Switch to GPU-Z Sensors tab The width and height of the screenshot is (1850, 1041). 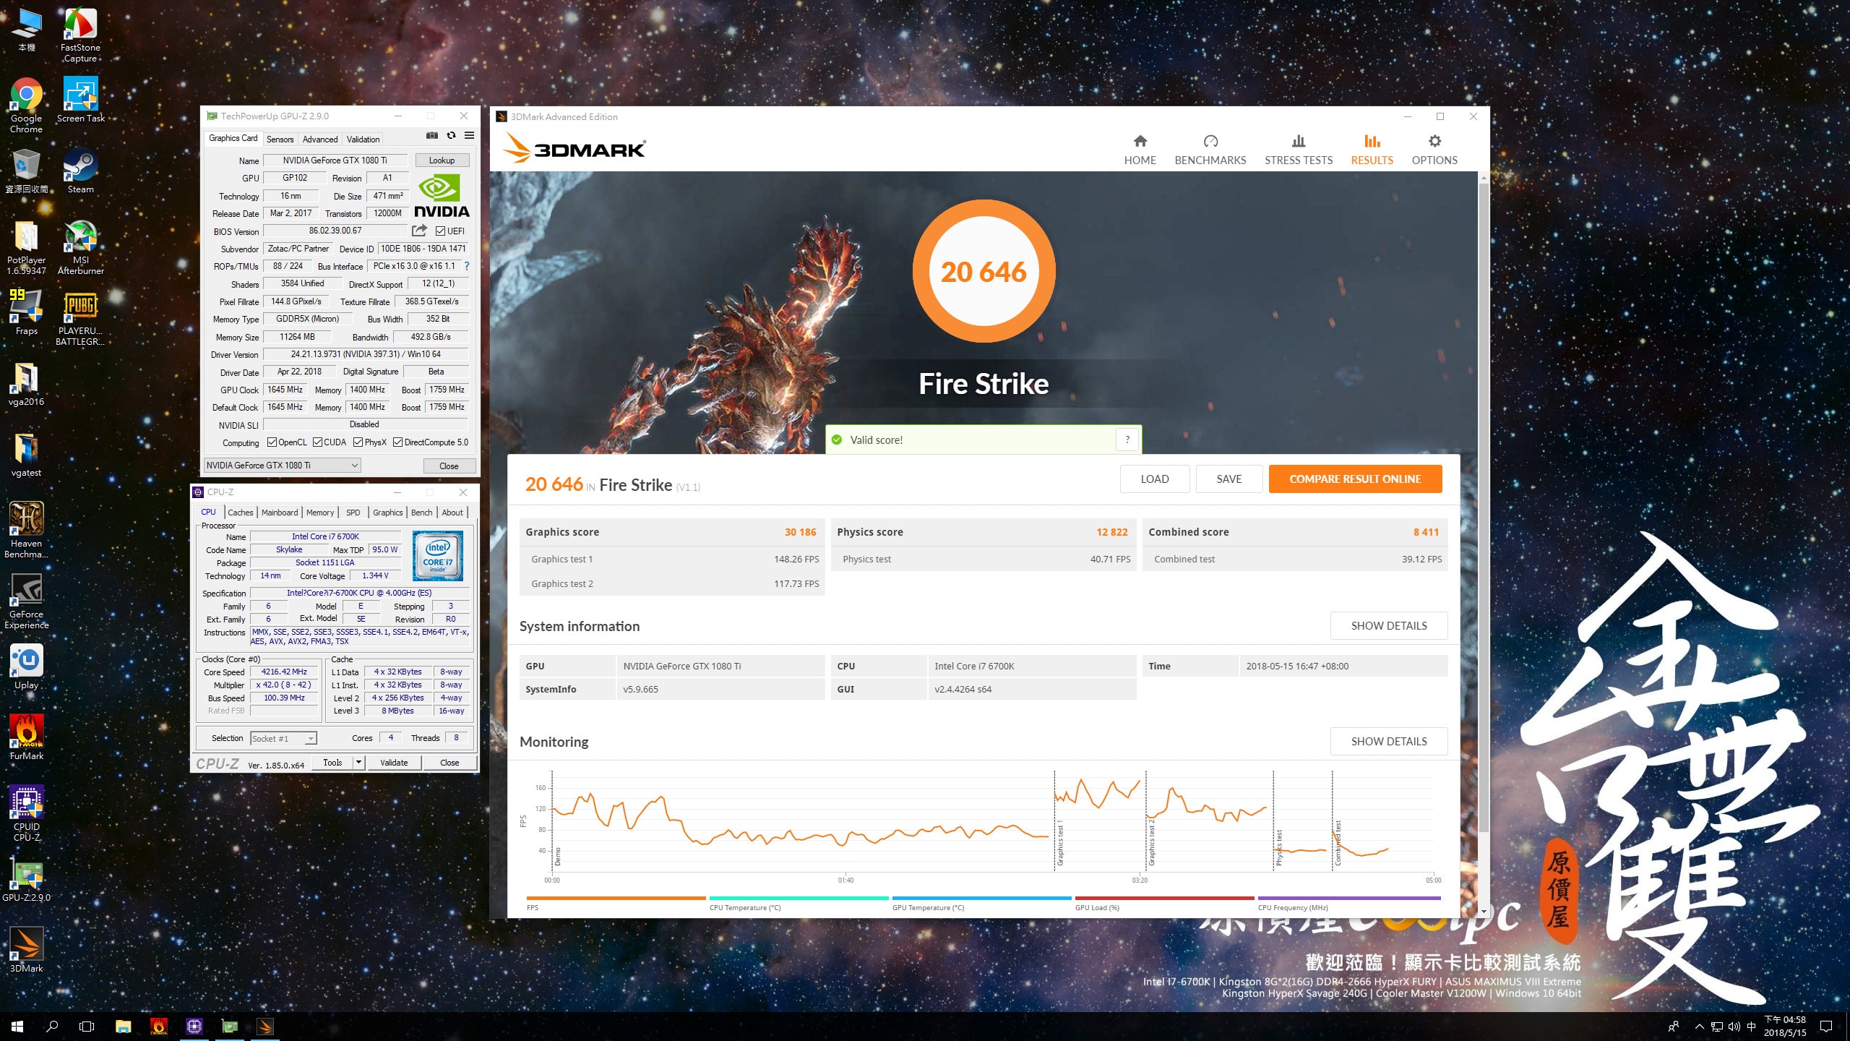(280, 139)
